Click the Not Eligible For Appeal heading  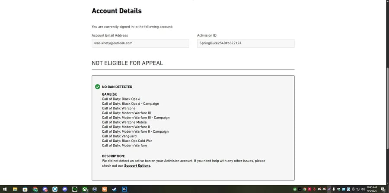[x=127, y=63]
